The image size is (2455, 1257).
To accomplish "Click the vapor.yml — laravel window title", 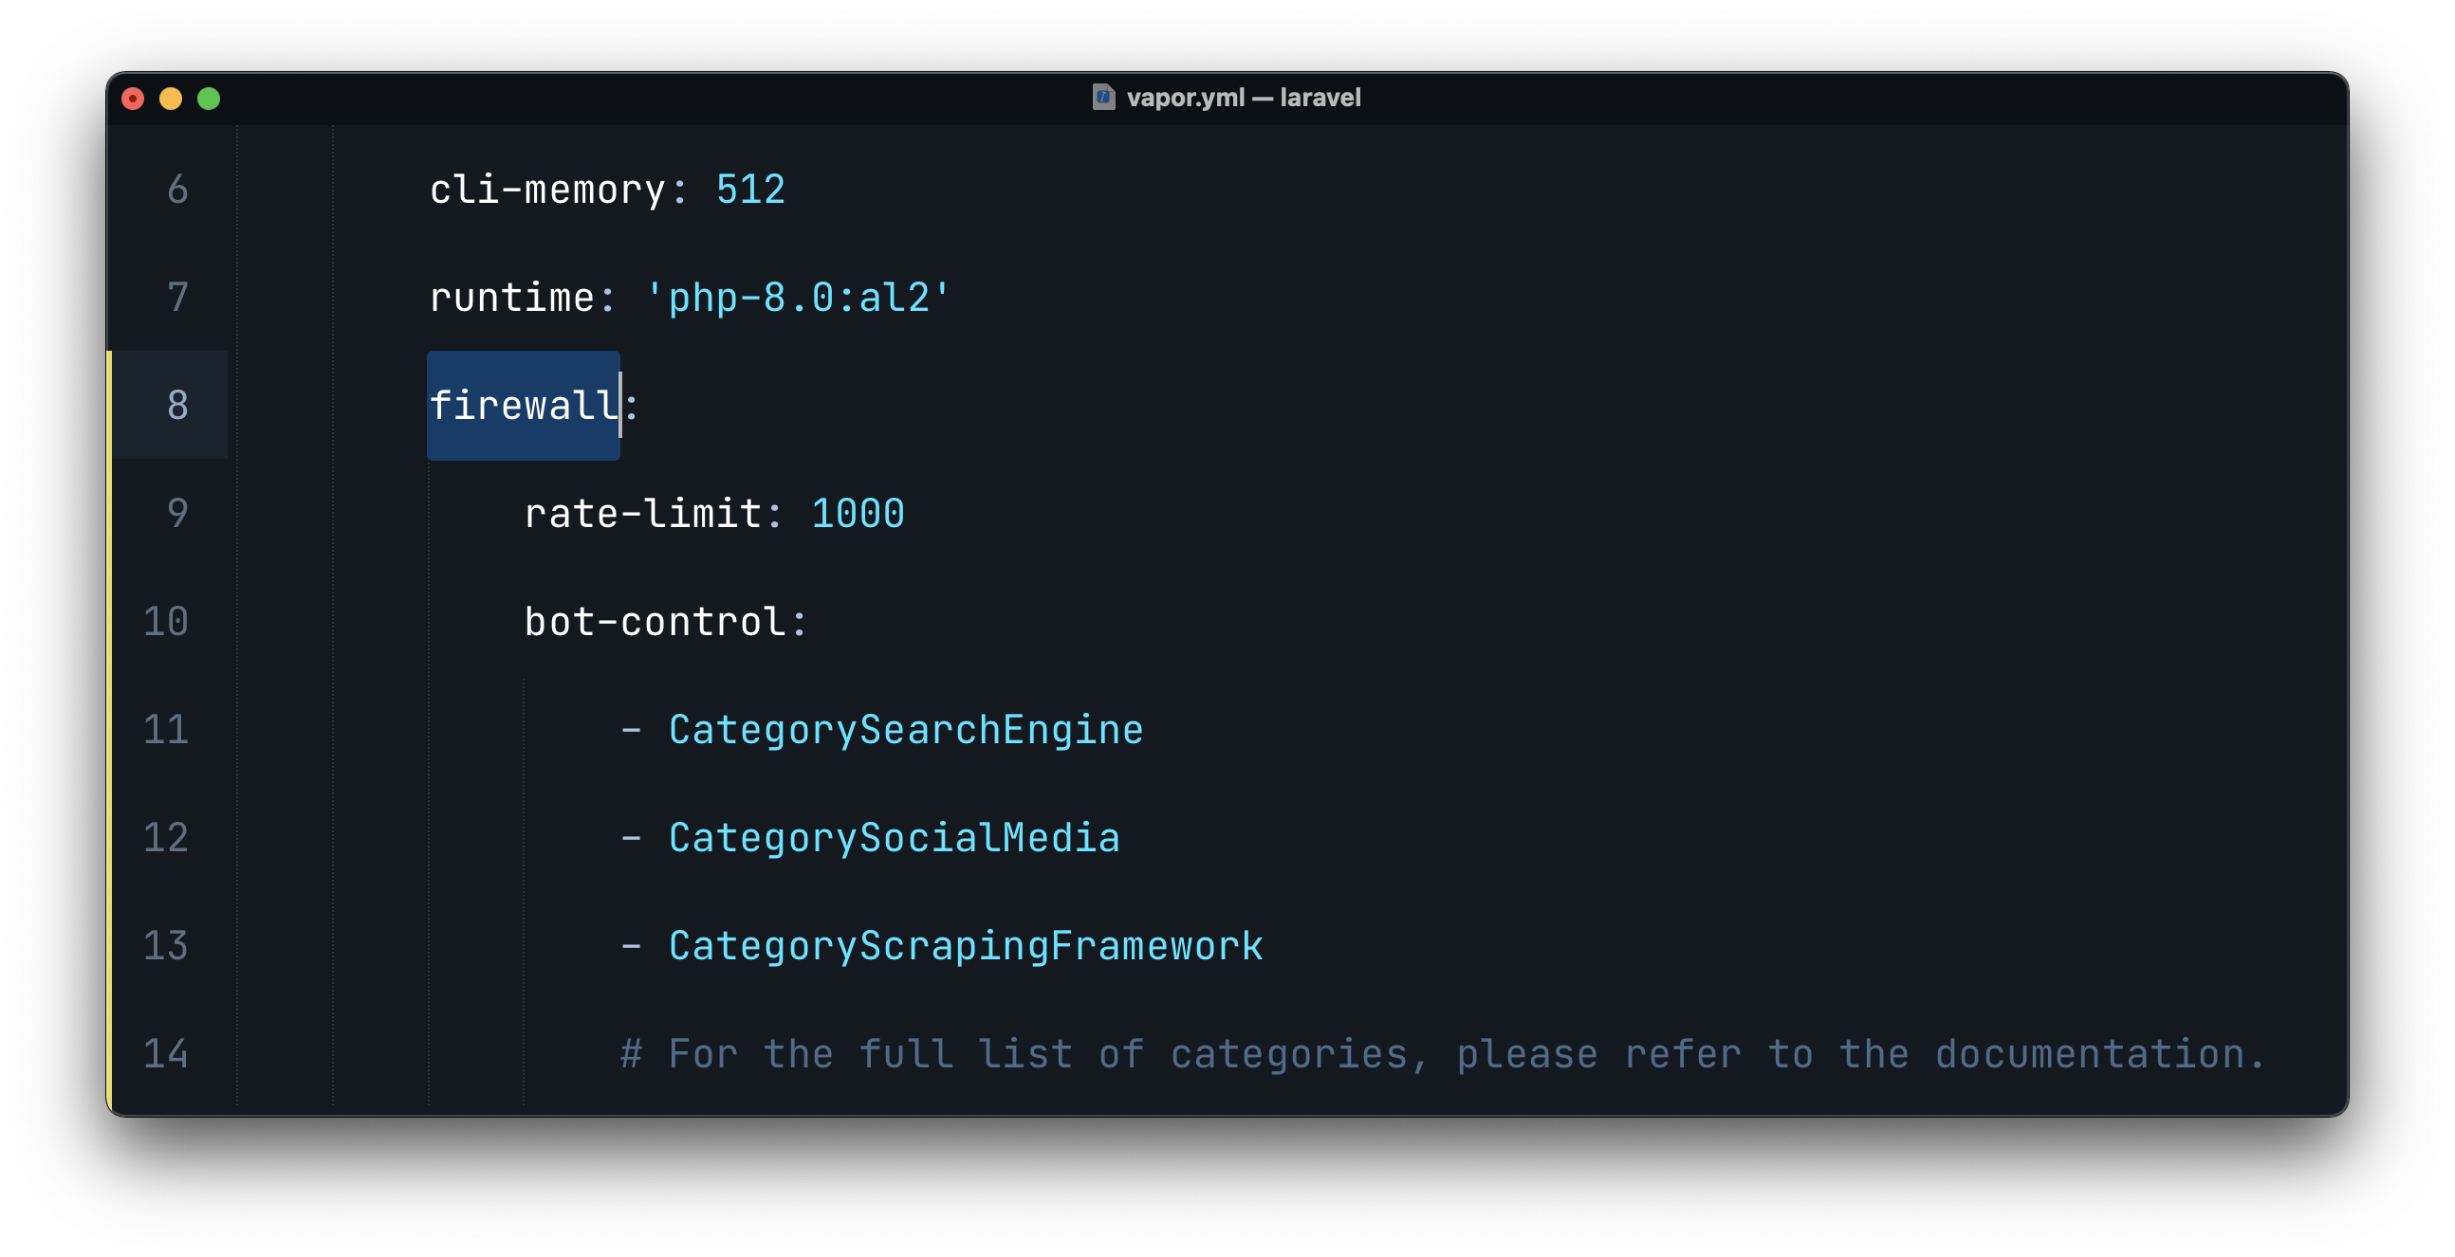I will (1243, 97).
